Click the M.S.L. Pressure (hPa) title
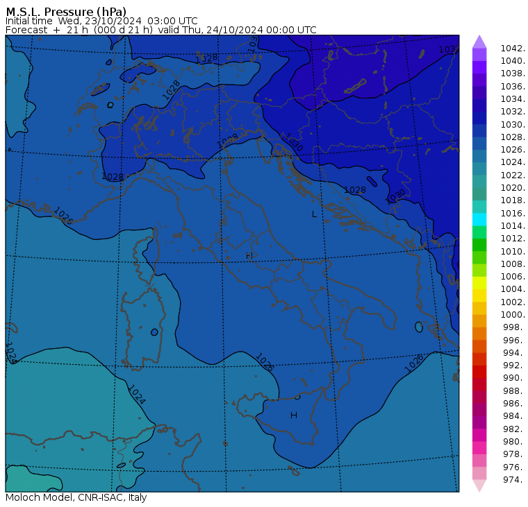 [x=66, y=12]
